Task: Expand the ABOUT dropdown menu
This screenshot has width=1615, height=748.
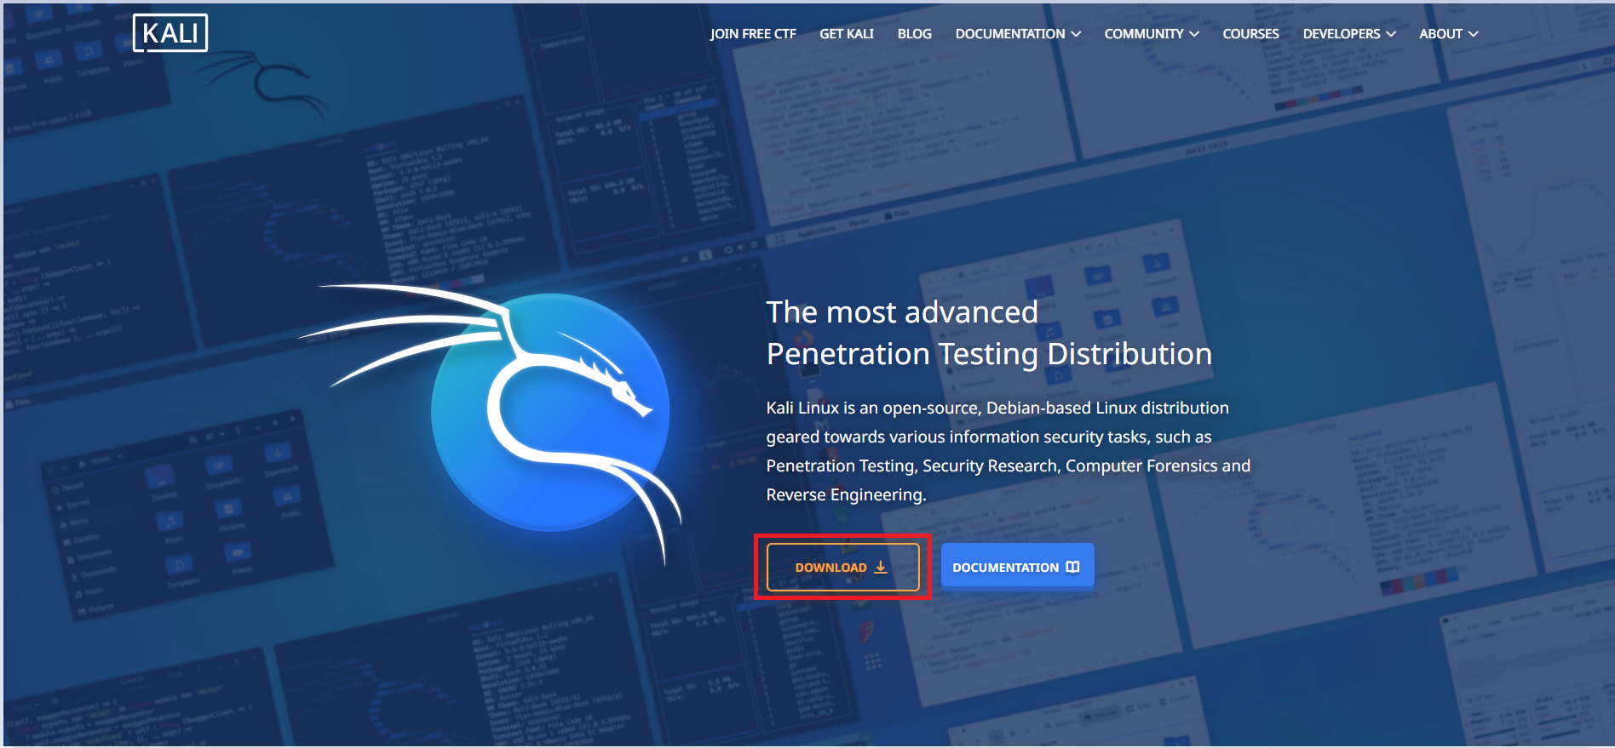Action: (1448, 34)
